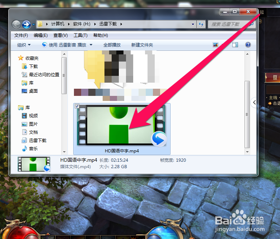
Task: Click 帧宽度: 1920 in details pane
Action: pyautogui.click(x=173, y=160)
